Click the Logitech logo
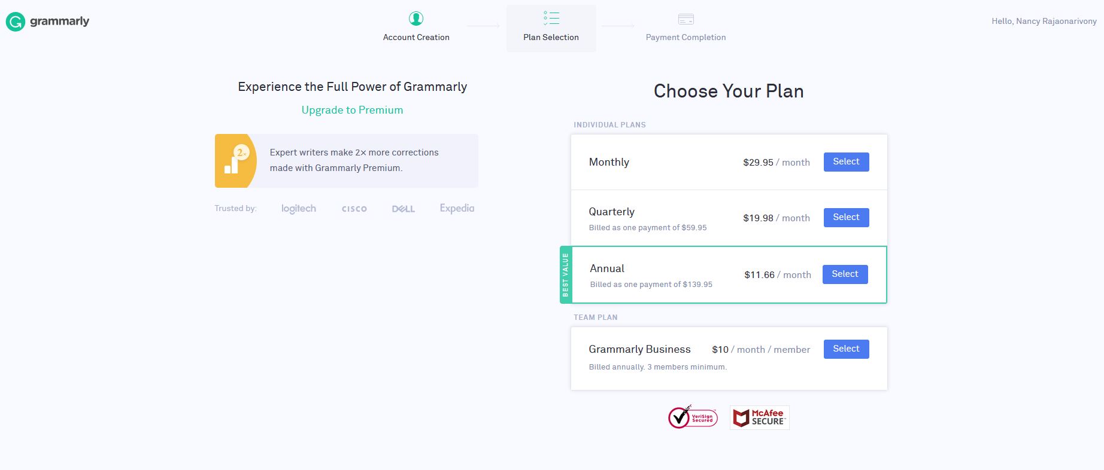 tap(298, 209)
